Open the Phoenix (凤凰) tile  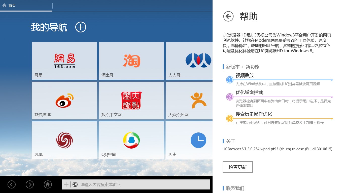click(64, 140)
